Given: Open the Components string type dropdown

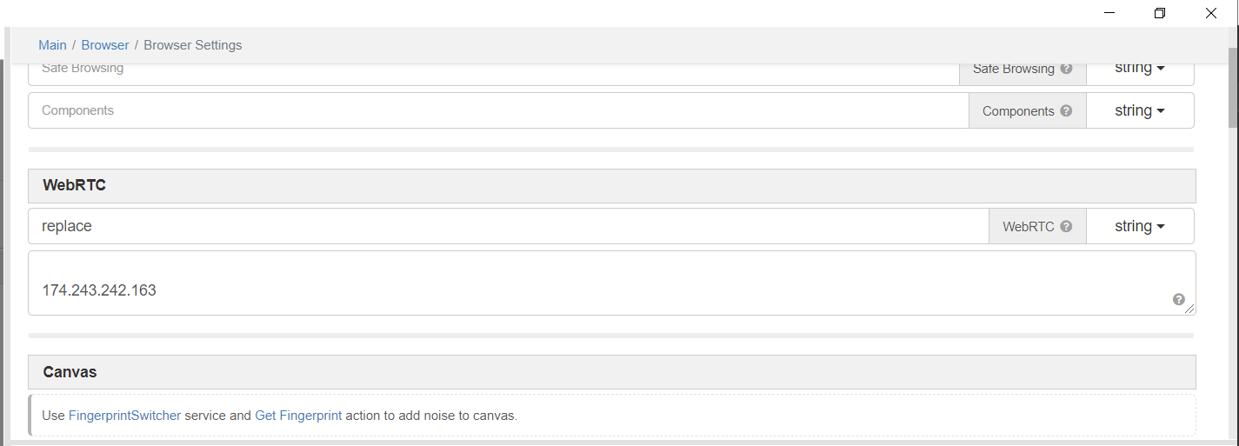Looking at the screenshot, I should tap(1139, 110).
